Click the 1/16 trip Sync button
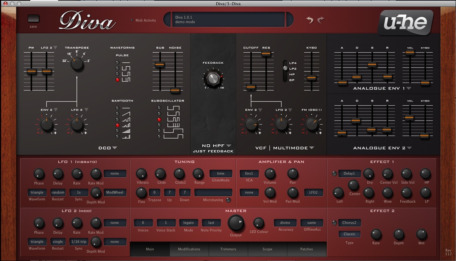Screen dimensions: 456x261 (x=79, y=242)
